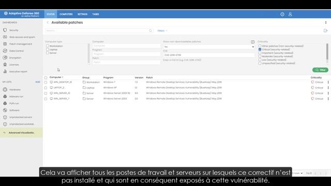This screenshot has height=186, width=331.
Task: Open Web access and spam dashboard
Action: (22, 37)
